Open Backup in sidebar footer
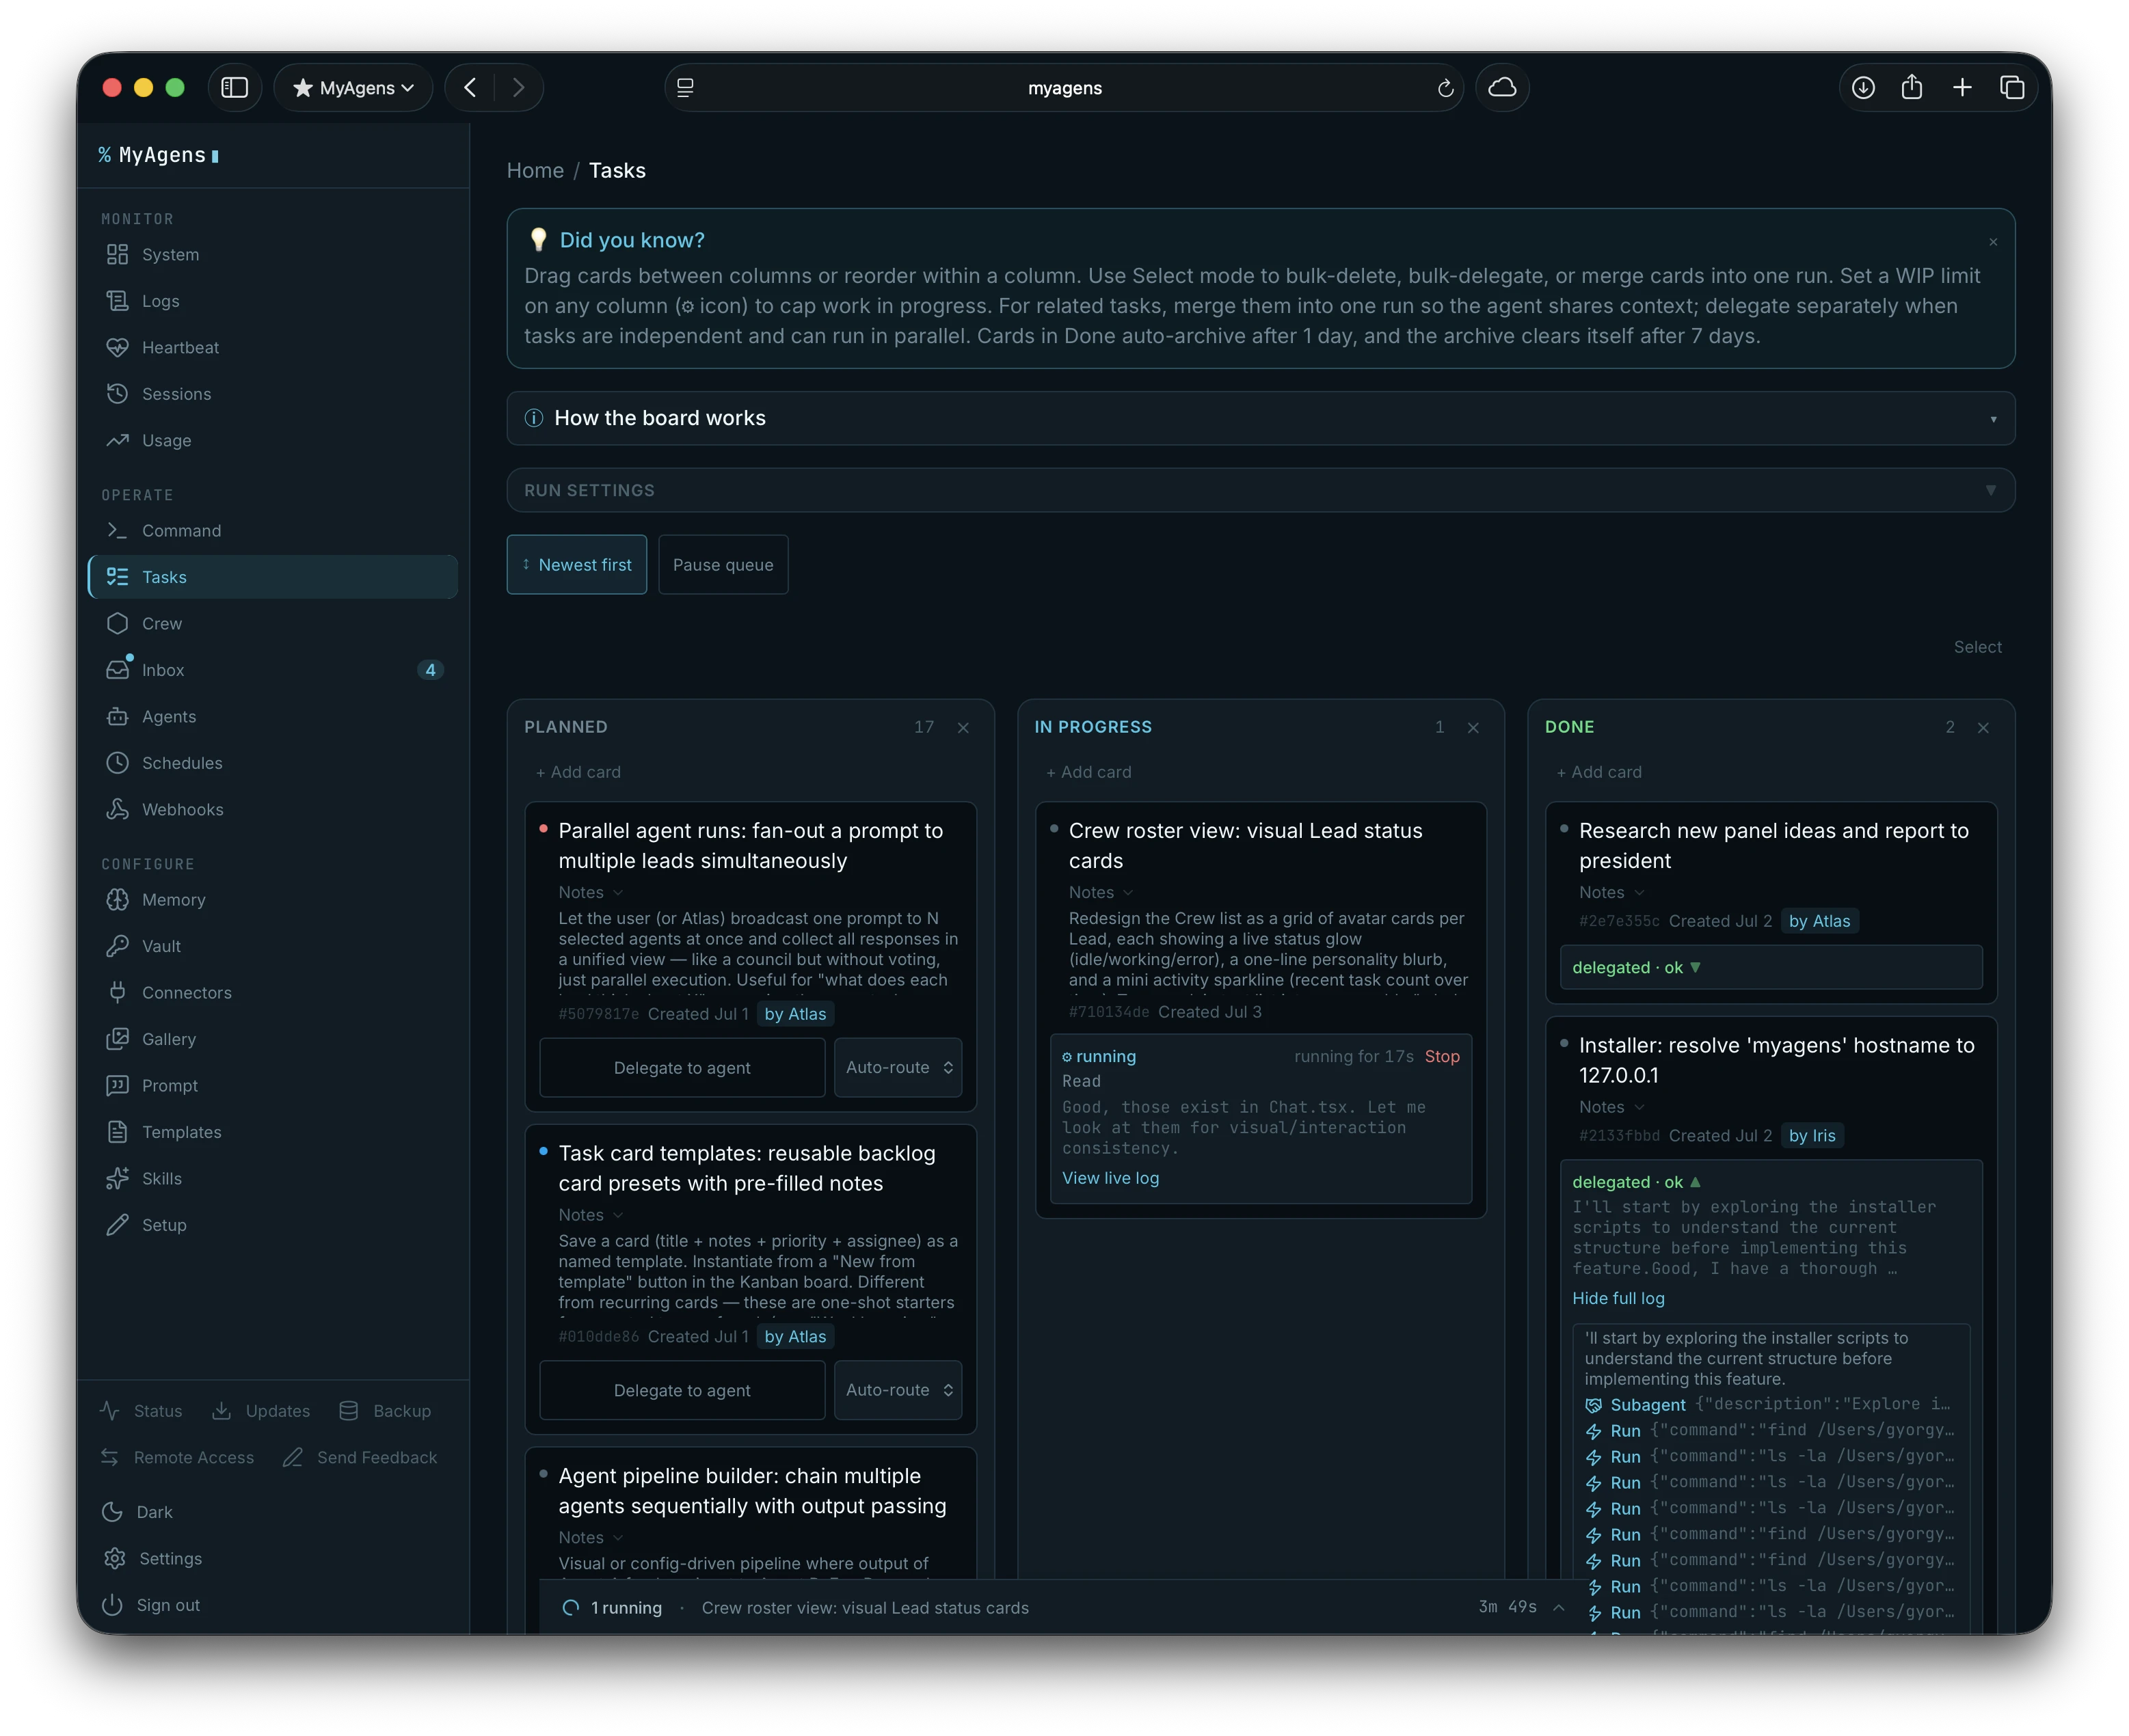Viewport: 2129px width, 1736px height. point(385,1411)
